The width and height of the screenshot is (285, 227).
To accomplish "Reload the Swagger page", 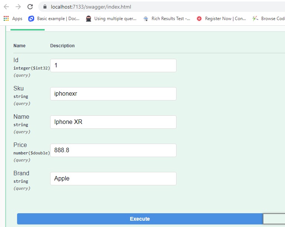I will point(30,7).
